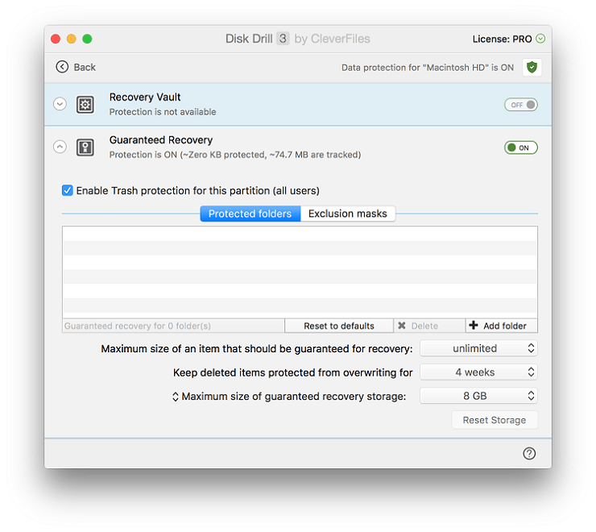This screenshot has height=532, width=596.
Task: Click the Recovery Vault safe icon
Action: 85,104
